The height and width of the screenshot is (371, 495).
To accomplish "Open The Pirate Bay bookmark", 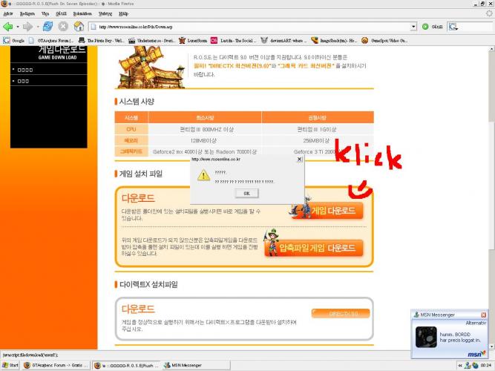I will (x=101, y=40).
